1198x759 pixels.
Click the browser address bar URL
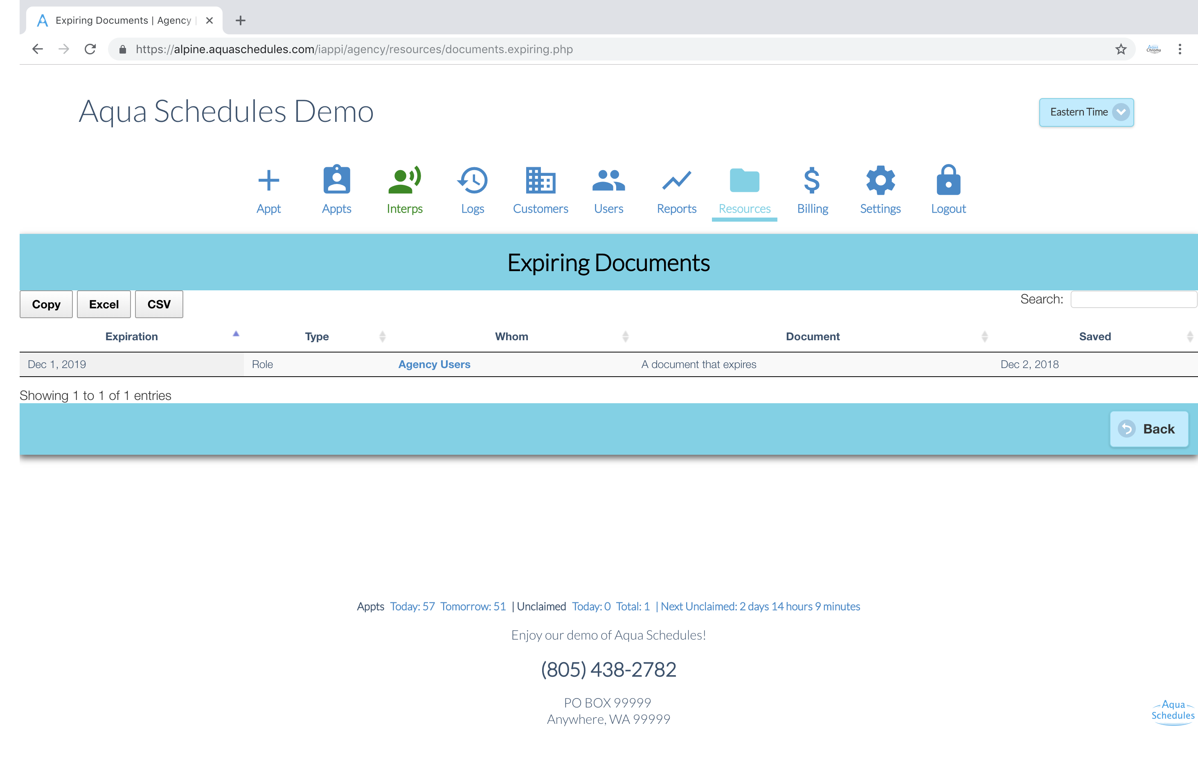coord(354,49)
